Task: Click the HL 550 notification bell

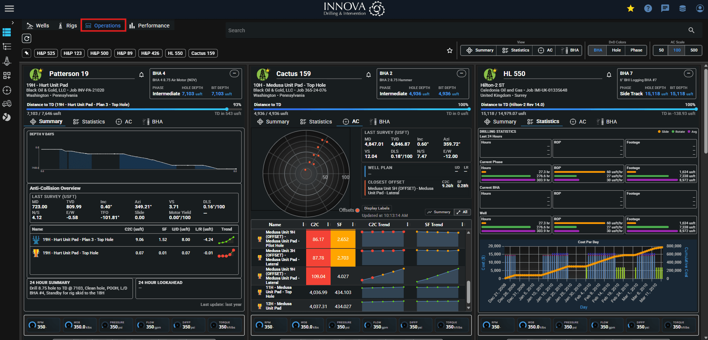Action: pos(609,75)
